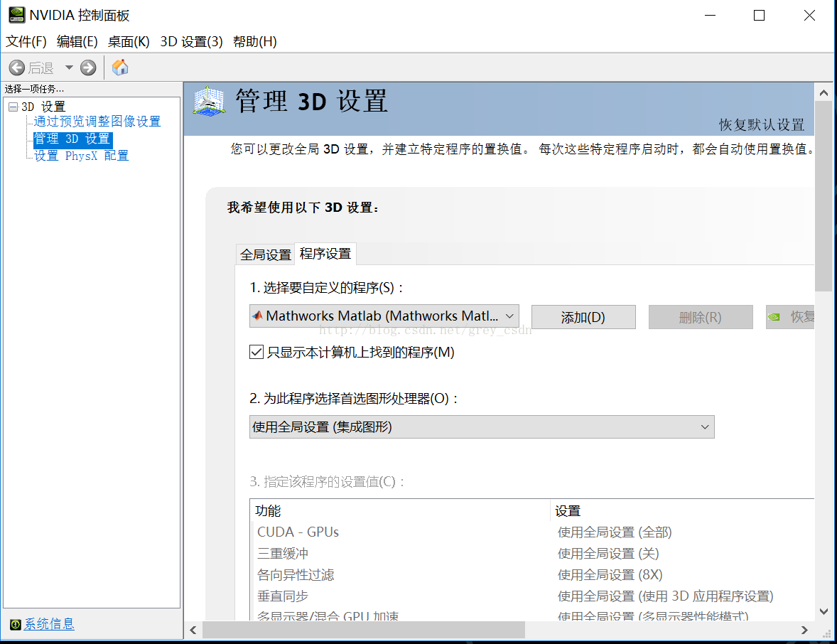This screenshot has height=644, width=837.
Task: Click the vertical scrollbar up arrow
Action: click(x=823, y=93)
